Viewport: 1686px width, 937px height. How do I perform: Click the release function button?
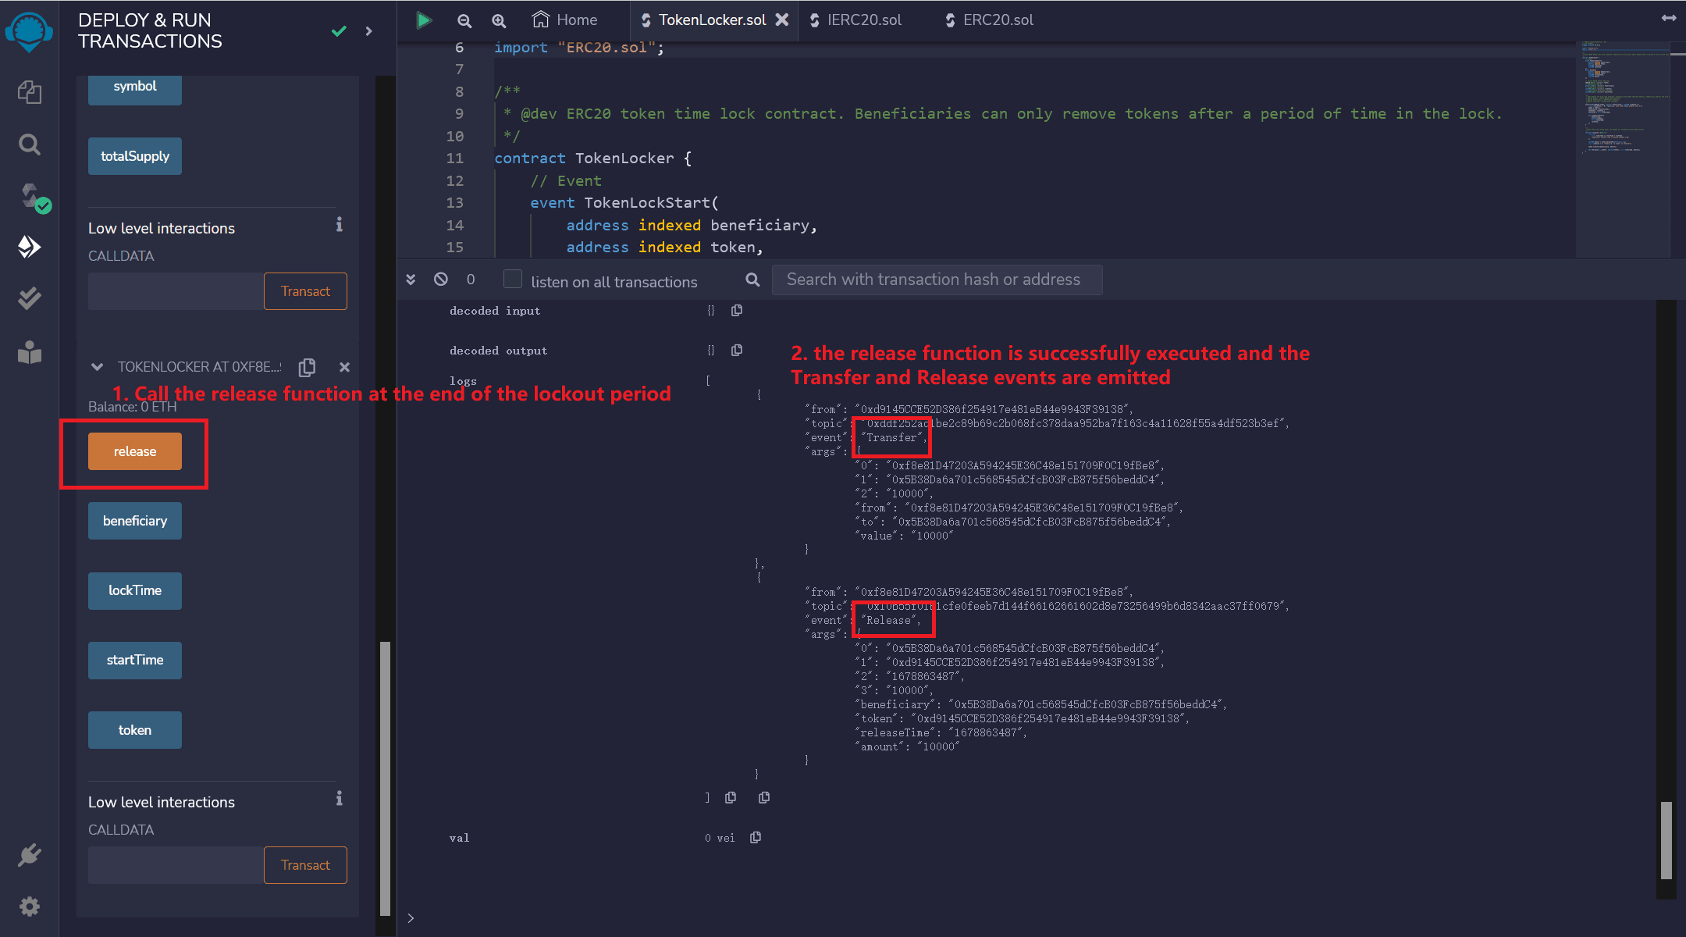133,451
